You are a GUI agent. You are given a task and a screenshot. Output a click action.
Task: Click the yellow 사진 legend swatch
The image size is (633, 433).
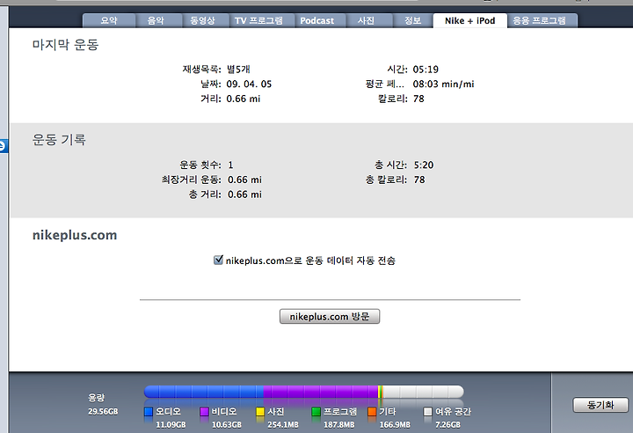pos(260,412)
